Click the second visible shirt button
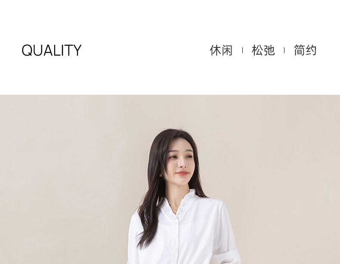The width and height of the screenshot is (340, 264). coord(176,236)
